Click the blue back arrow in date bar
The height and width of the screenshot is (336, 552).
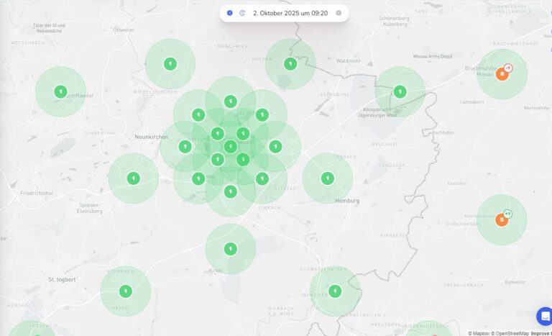click(229, 13)
